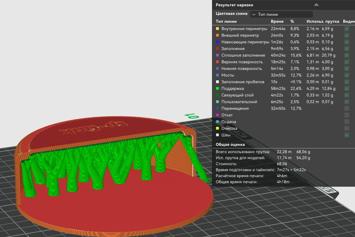Select the Мосты line type row
The image size is (355, 237).
pos(228,75)
